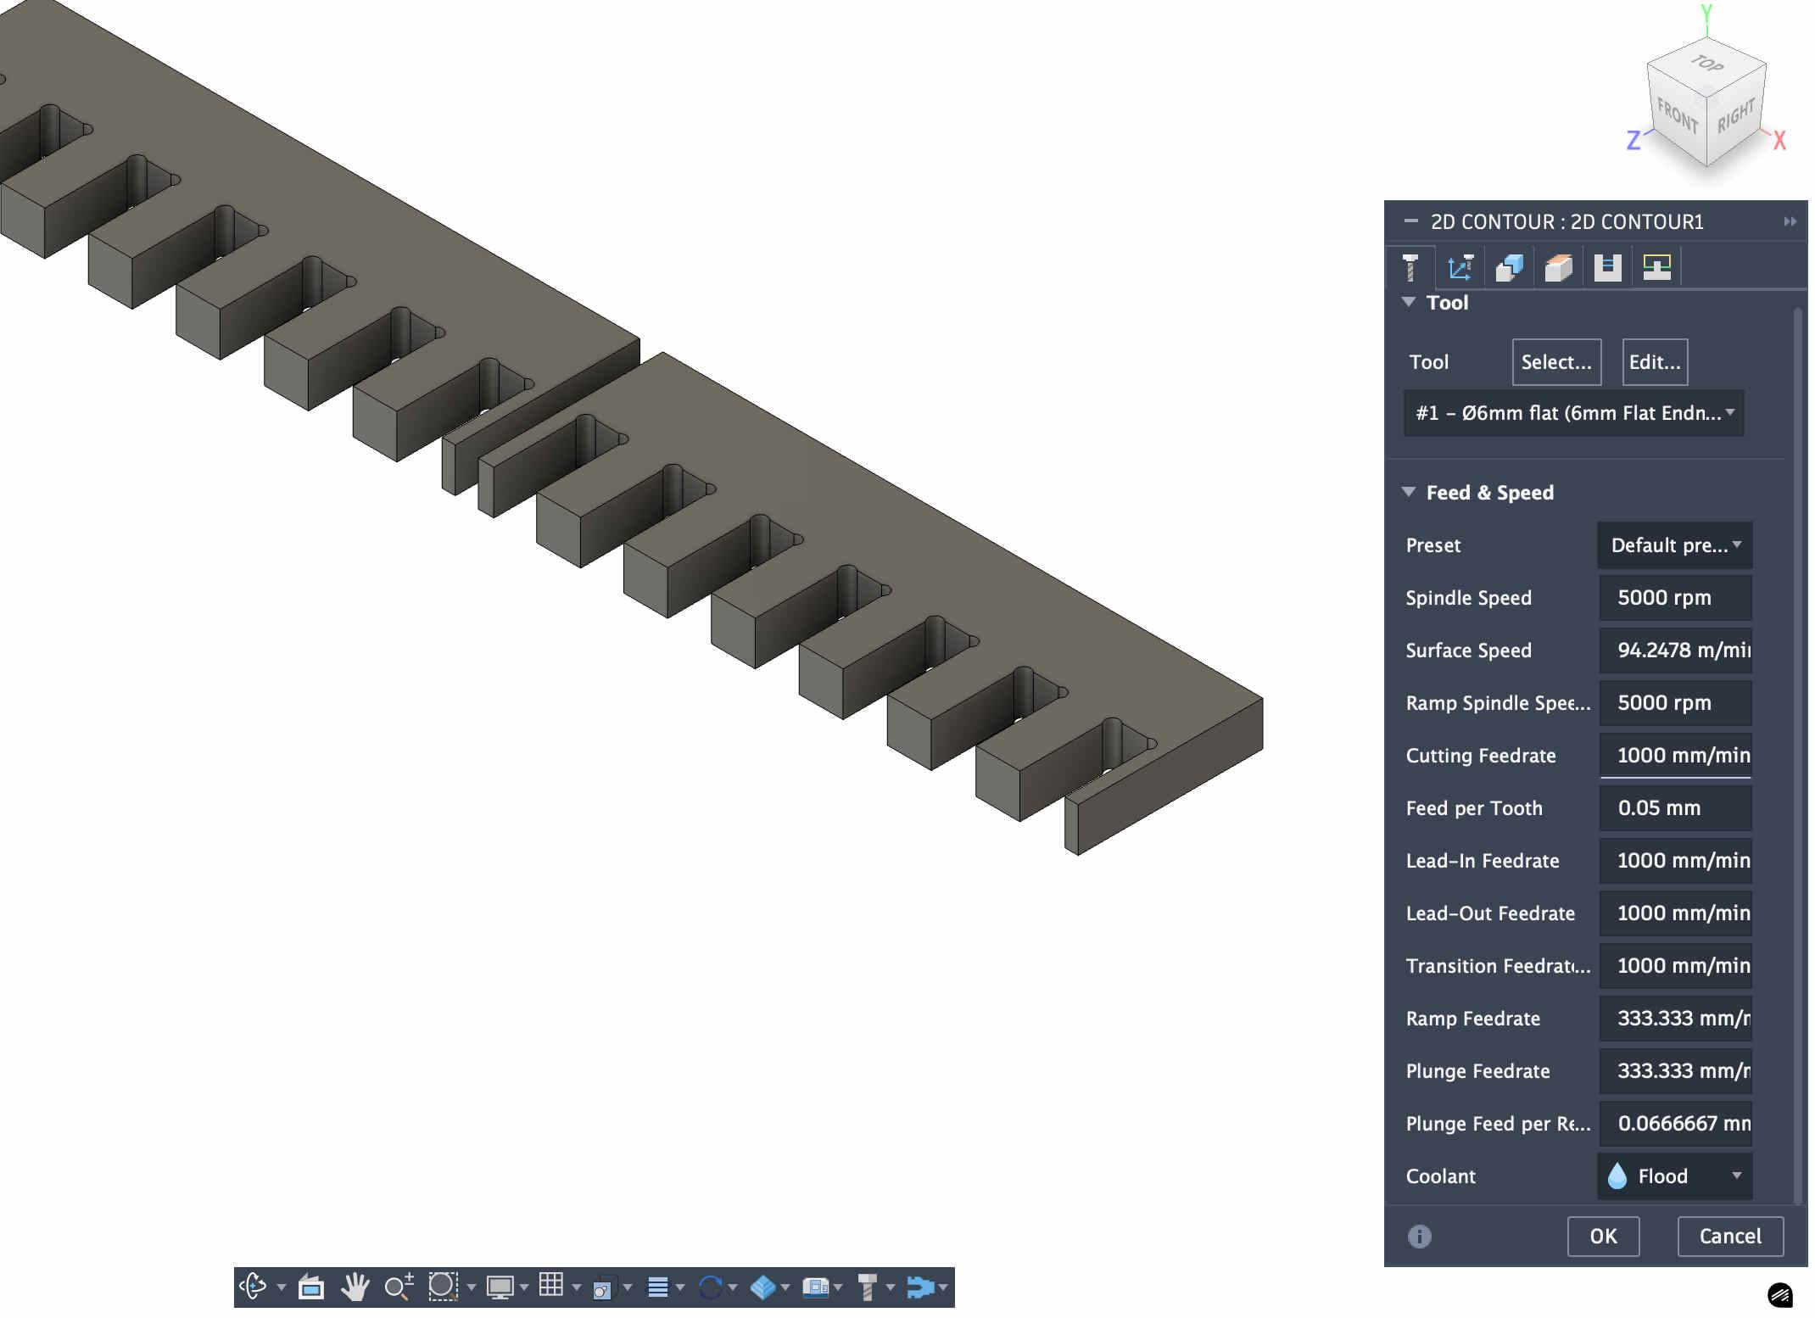The image size is (1815, 1318).
Task: Open the Preset dropdown
Action: (x=1675, y=545)
